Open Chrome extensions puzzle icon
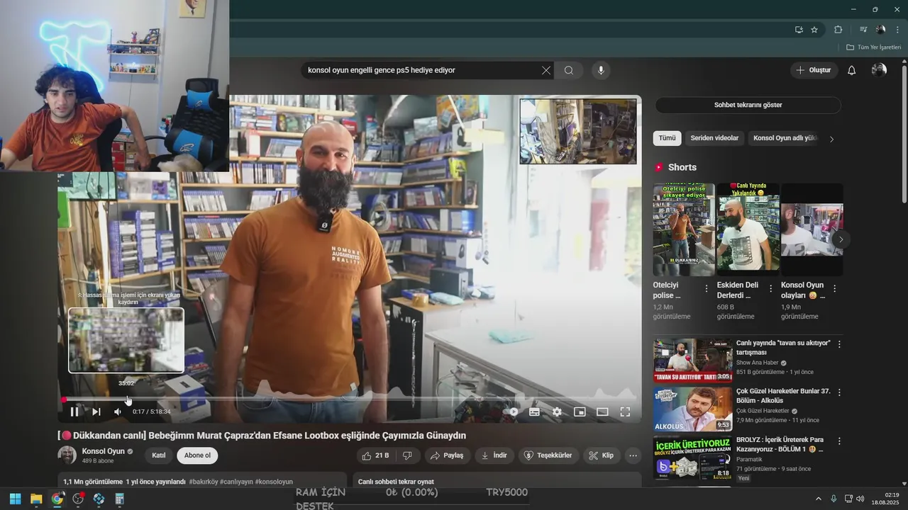 [838, 30]
